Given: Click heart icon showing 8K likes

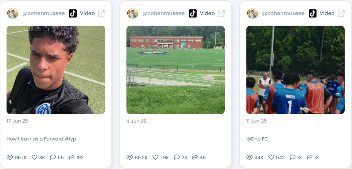Looking at the screenshot, I should click(34, 157).
